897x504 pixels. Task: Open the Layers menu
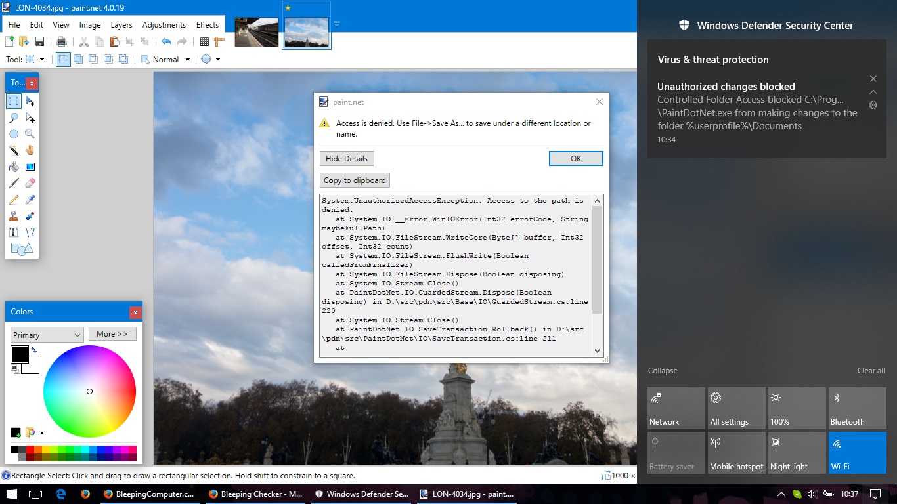121,25
